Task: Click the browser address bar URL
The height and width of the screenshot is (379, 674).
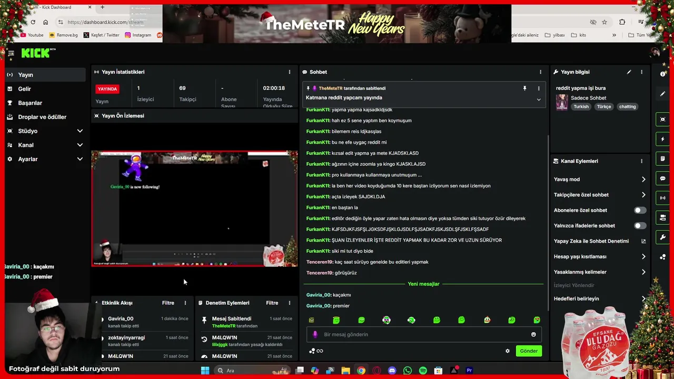Action: 105,22
